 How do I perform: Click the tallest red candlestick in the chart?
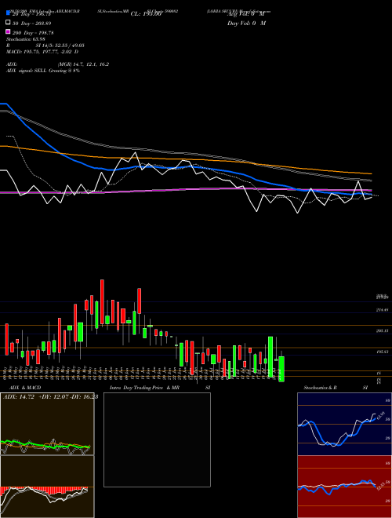(102, 303)
